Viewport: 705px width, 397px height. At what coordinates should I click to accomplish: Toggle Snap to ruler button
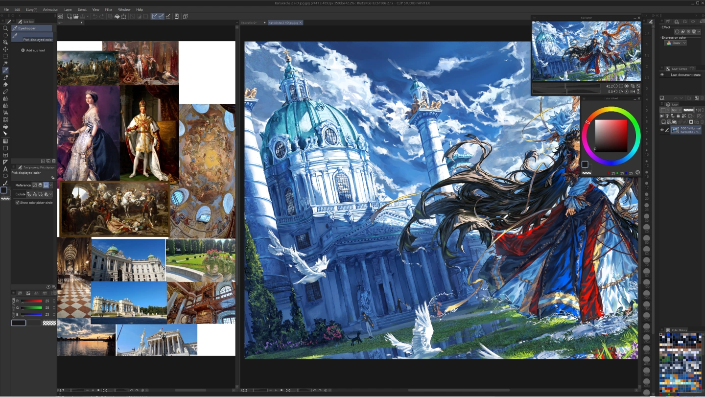point(155,16)
